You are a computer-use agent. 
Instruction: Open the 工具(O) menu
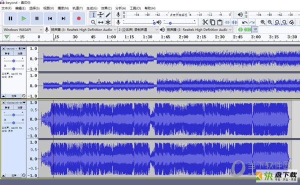[135, 8]
